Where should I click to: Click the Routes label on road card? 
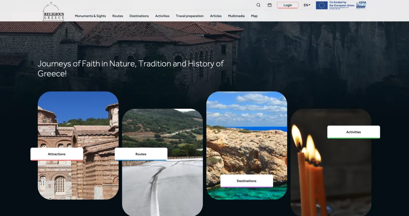coord(141,154)
